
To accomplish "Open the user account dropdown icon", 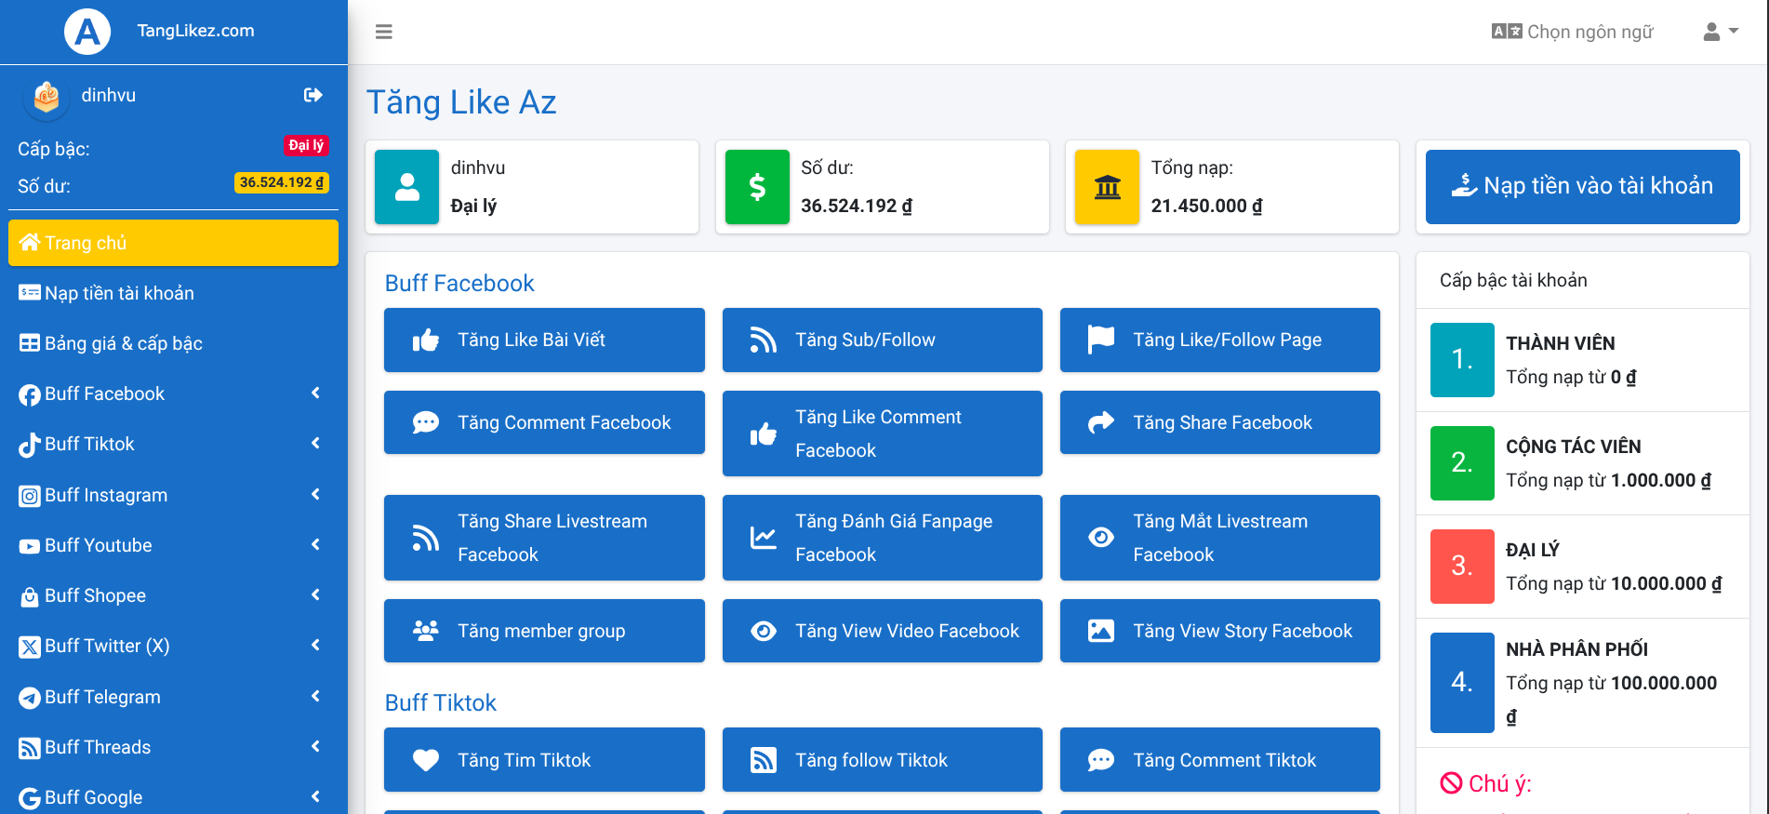I will point(1720,32).
